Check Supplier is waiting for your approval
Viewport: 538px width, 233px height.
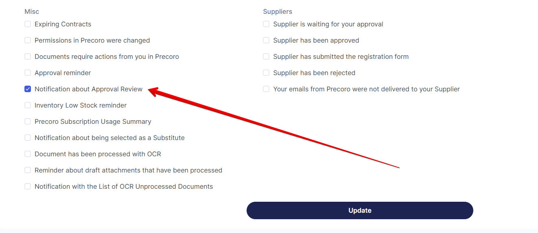[x=266, y=24]
